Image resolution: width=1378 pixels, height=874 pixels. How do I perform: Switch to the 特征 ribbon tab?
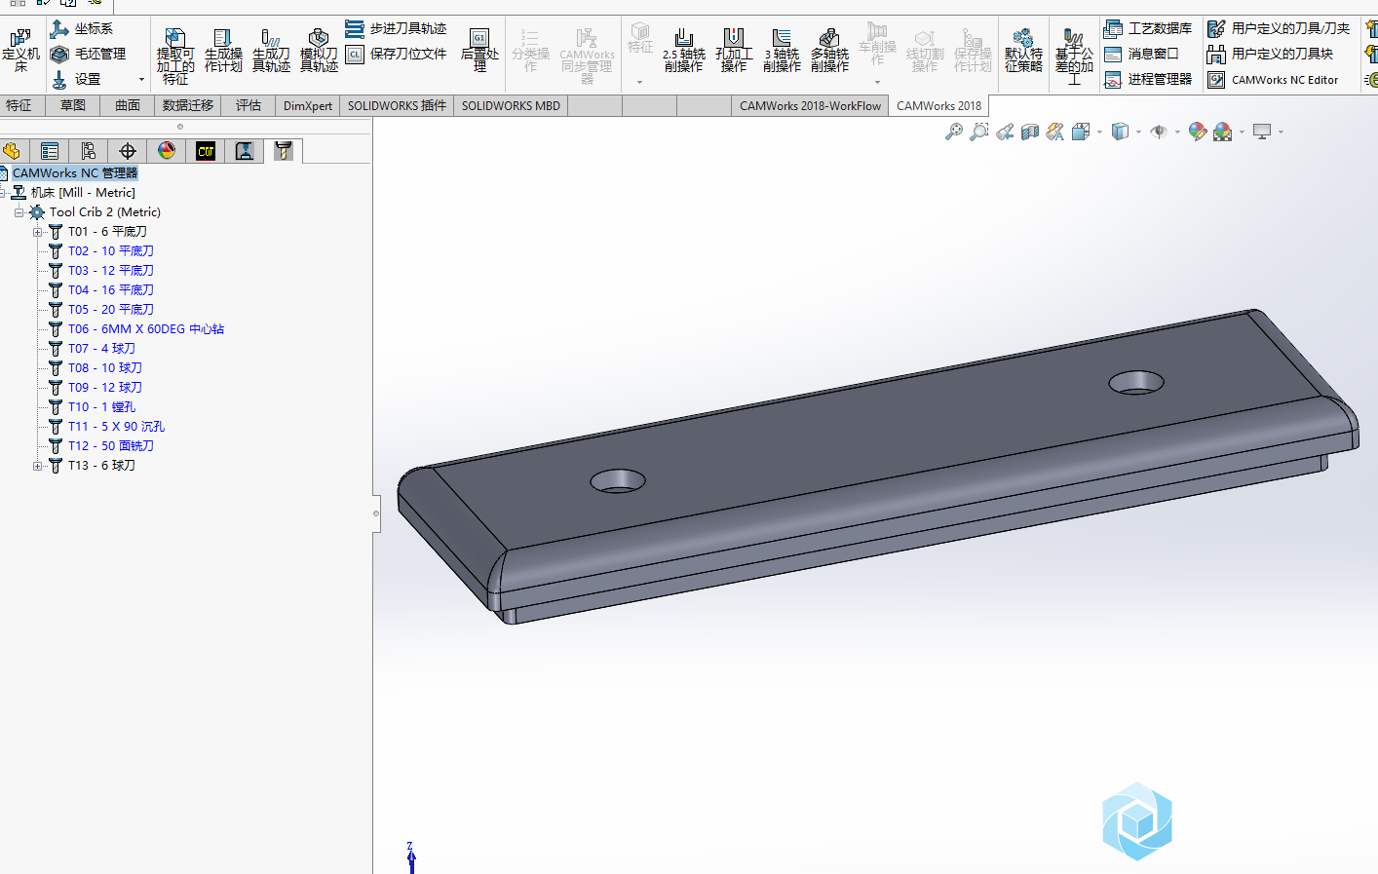pyautogui.click(x=19, y=105)
